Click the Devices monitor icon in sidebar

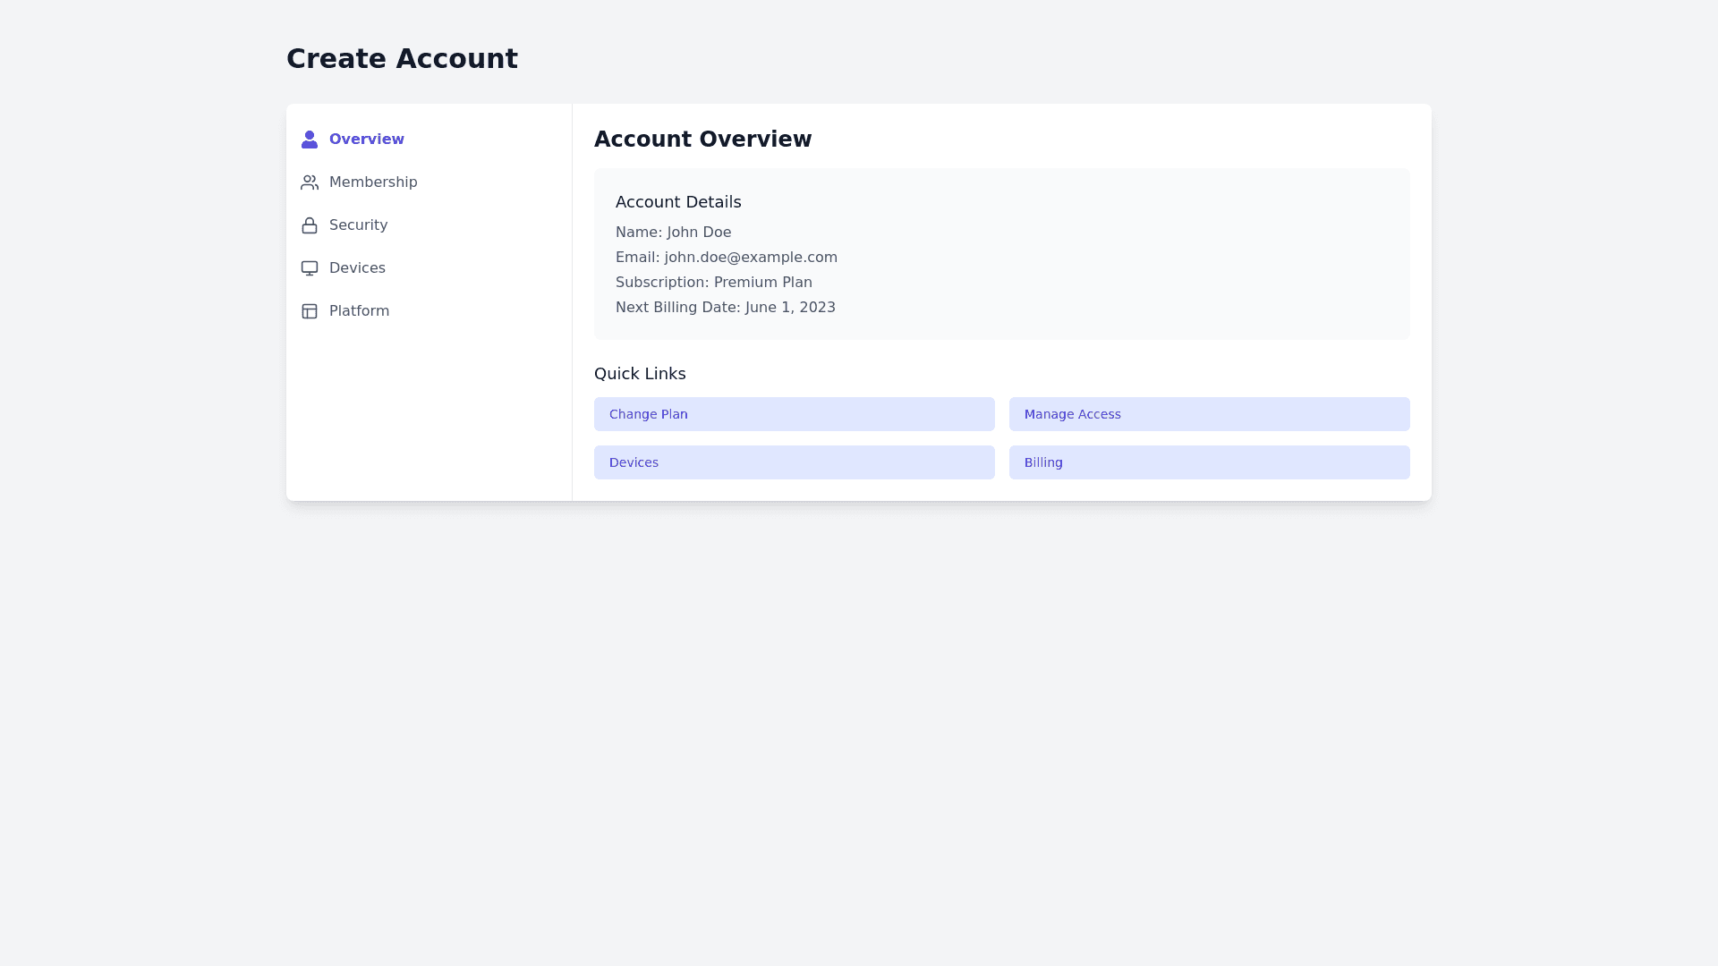[x=310, y=268]
